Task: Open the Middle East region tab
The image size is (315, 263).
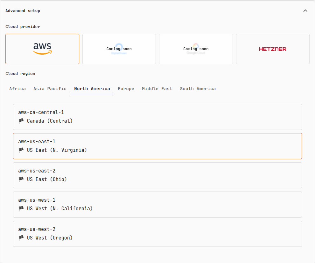Action: click(x=157, y=89)
